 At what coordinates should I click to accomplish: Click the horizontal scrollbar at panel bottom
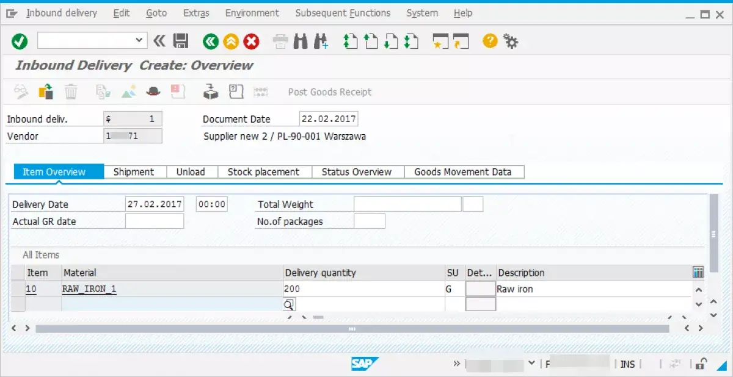[x=352, y=328]
